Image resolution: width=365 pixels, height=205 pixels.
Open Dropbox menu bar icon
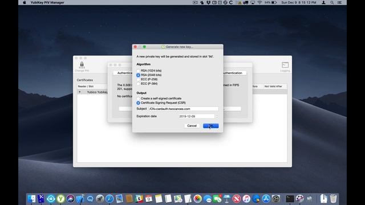pyautogui.click(x=208, y=2)
